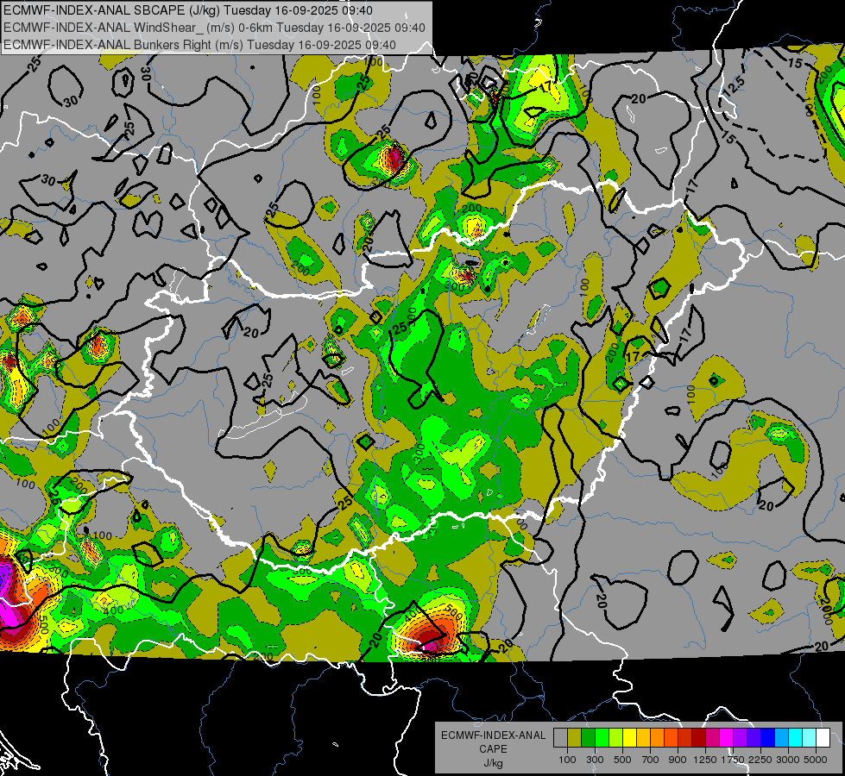Click the white swatch at legend end
Screen dimensions: 845x776
click(x=823, y=737)
